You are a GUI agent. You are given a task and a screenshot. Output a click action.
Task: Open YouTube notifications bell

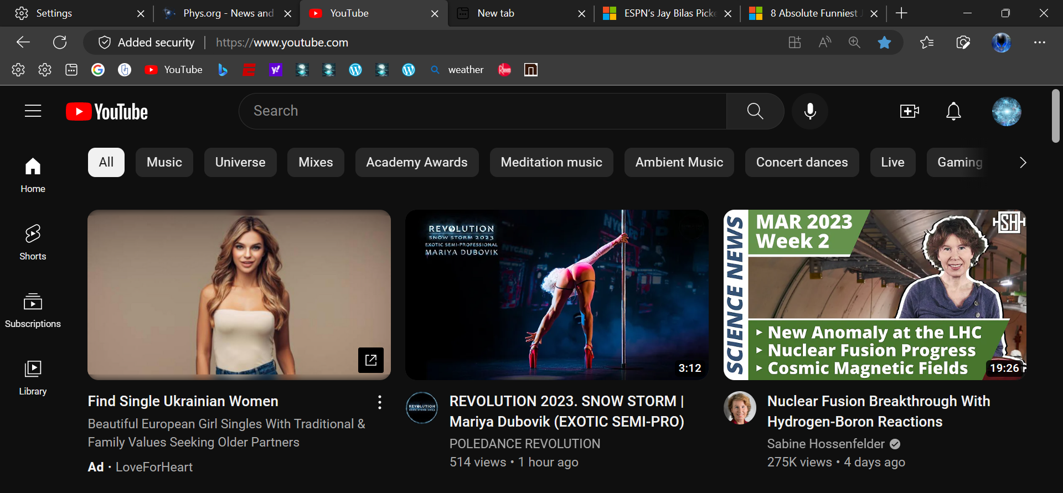[x=953, y=111]
